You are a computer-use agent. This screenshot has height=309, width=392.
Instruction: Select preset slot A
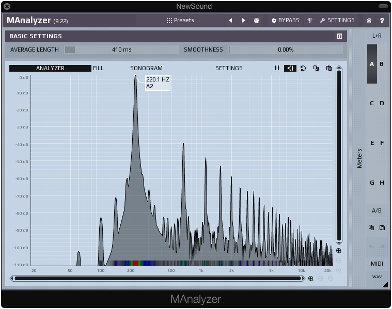point(372,64)
